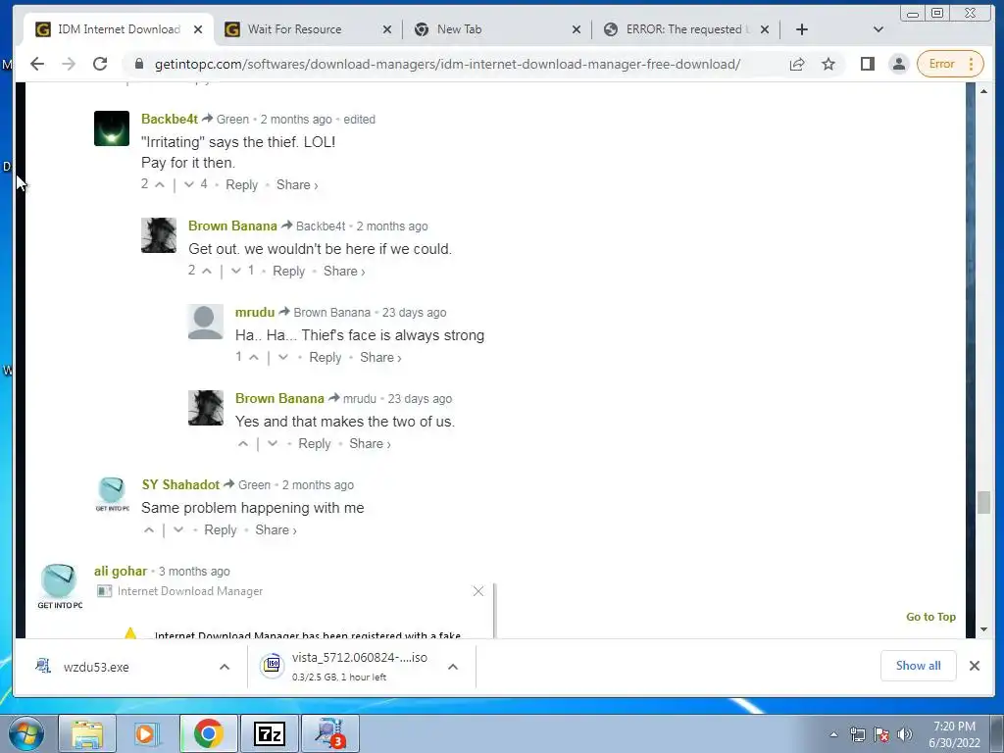1004x753 pixels.
Task: Open Share on 'Get out' comment
Action: click(344, 272)
